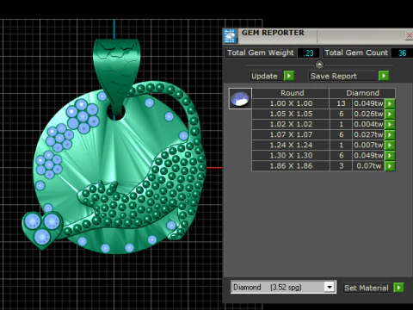The image size is (413, 310).
Task: Click the green arrow on the 1.05 X 1.05 row
Action: (390, 114)
